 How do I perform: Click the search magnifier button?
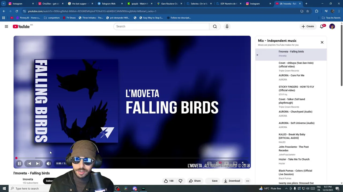click(215, 26)
